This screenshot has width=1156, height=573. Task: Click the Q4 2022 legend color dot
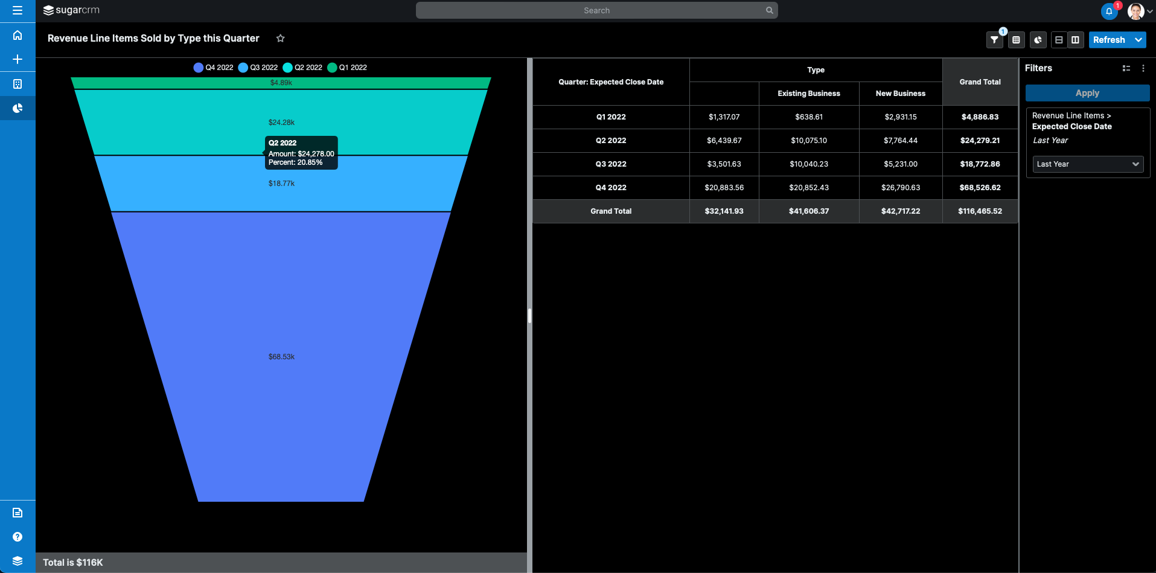coord(198,68)
